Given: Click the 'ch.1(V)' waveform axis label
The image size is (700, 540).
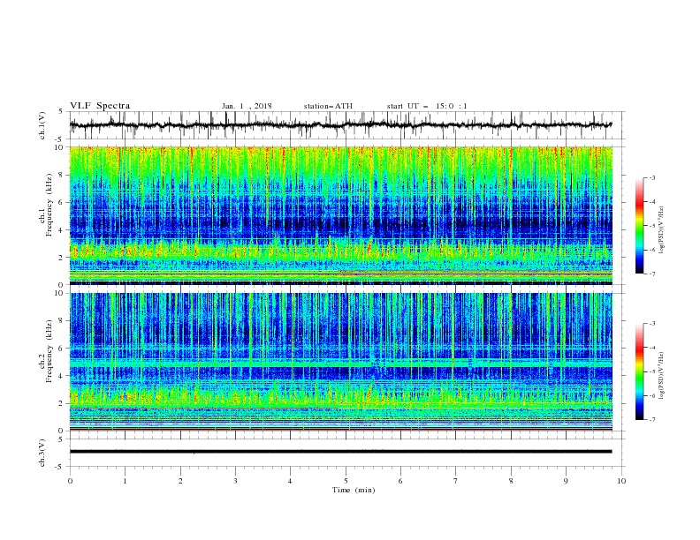Looking at the screenshot, I should tap(42, 125).
